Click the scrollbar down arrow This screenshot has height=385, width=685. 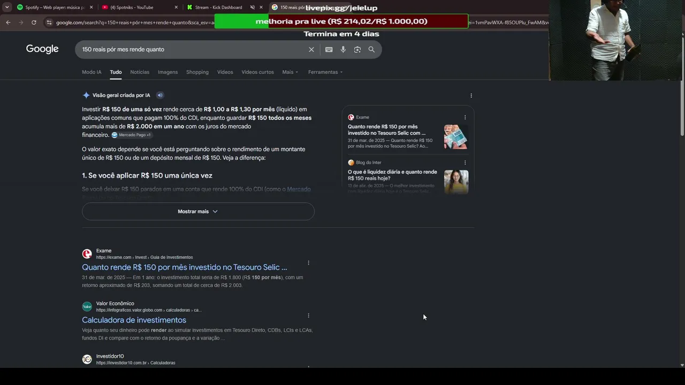(682, 365)
